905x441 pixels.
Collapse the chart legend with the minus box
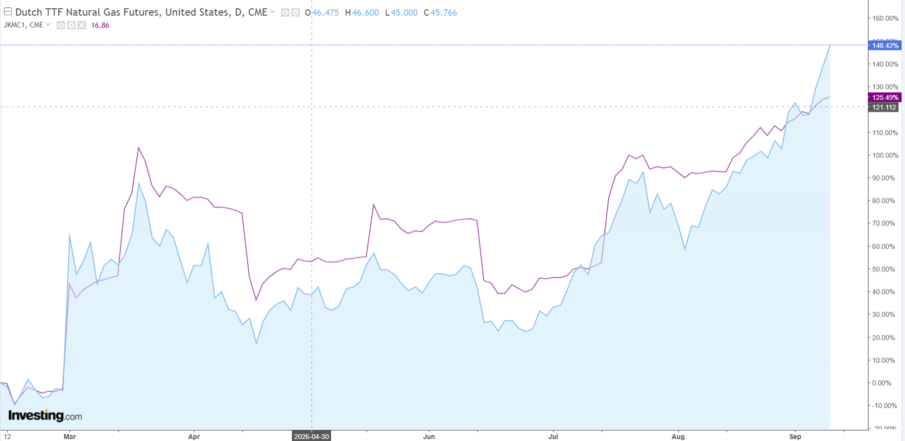tap(8, 12)
